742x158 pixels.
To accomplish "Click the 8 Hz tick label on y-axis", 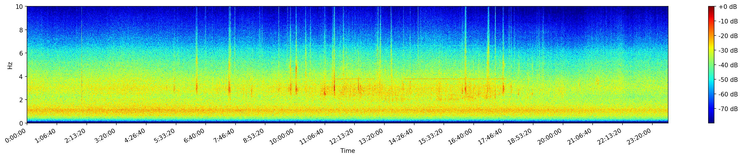I will point(21,30).
